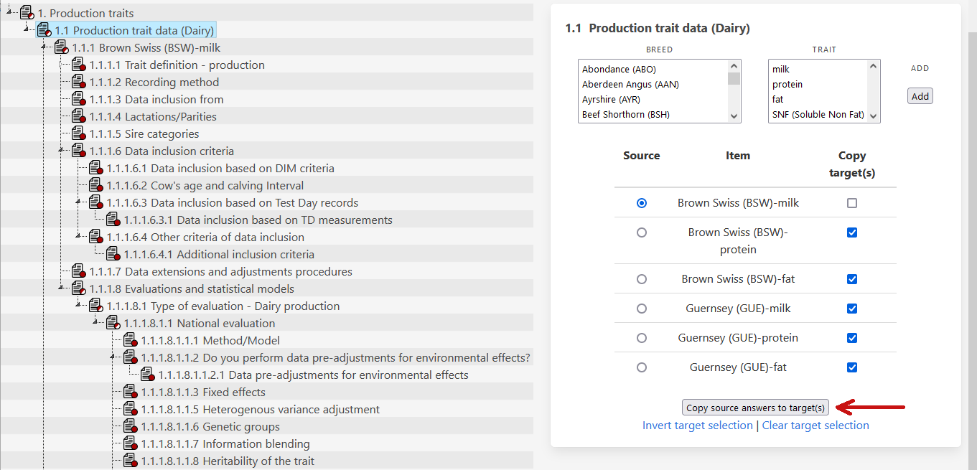Click Invert target selection link
Viewport: 977px width, 470px height.
697,426
